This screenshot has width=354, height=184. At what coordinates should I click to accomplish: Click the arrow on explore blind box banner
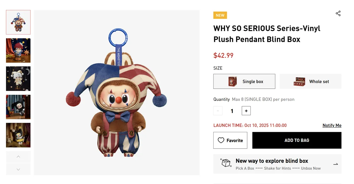(x=335, y=164)
